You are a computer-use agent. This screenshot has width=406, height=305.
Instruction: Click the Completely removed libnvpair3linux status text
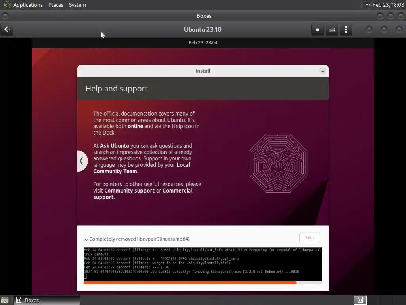(x=139, y=239)
